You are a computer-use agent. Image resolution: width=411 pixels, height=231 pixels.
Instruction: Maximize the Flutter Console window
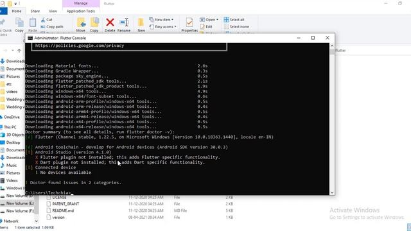[x=313, y=38]
